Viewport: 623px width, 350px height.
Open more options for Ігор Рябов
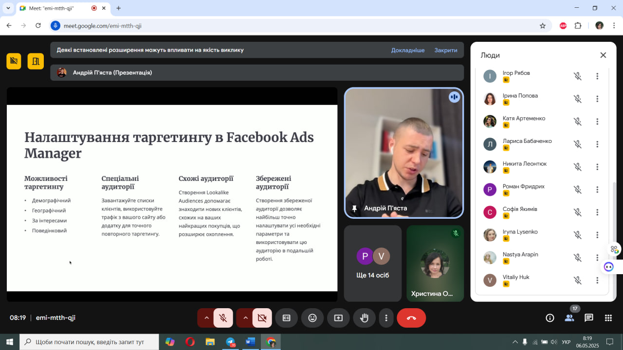tap(597, 76)
